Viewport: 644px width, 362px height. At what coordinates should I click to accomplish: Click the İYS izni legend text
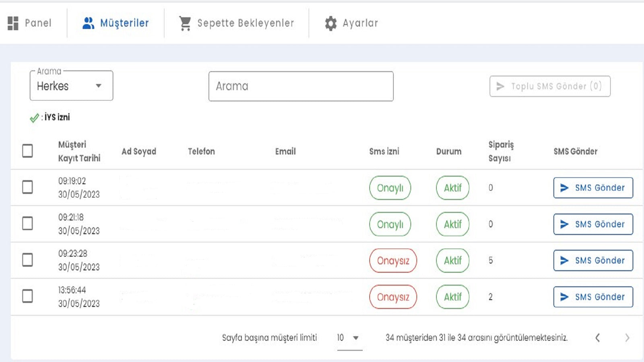coord(57,117)
